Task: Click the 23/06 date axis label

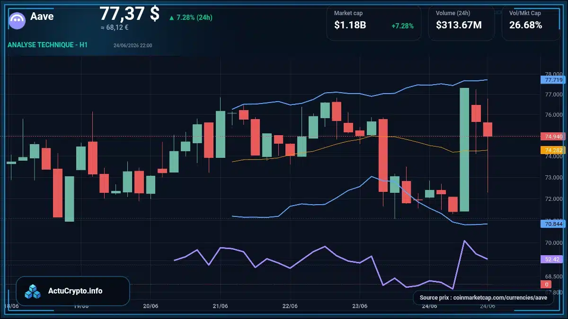Action: 360,306
